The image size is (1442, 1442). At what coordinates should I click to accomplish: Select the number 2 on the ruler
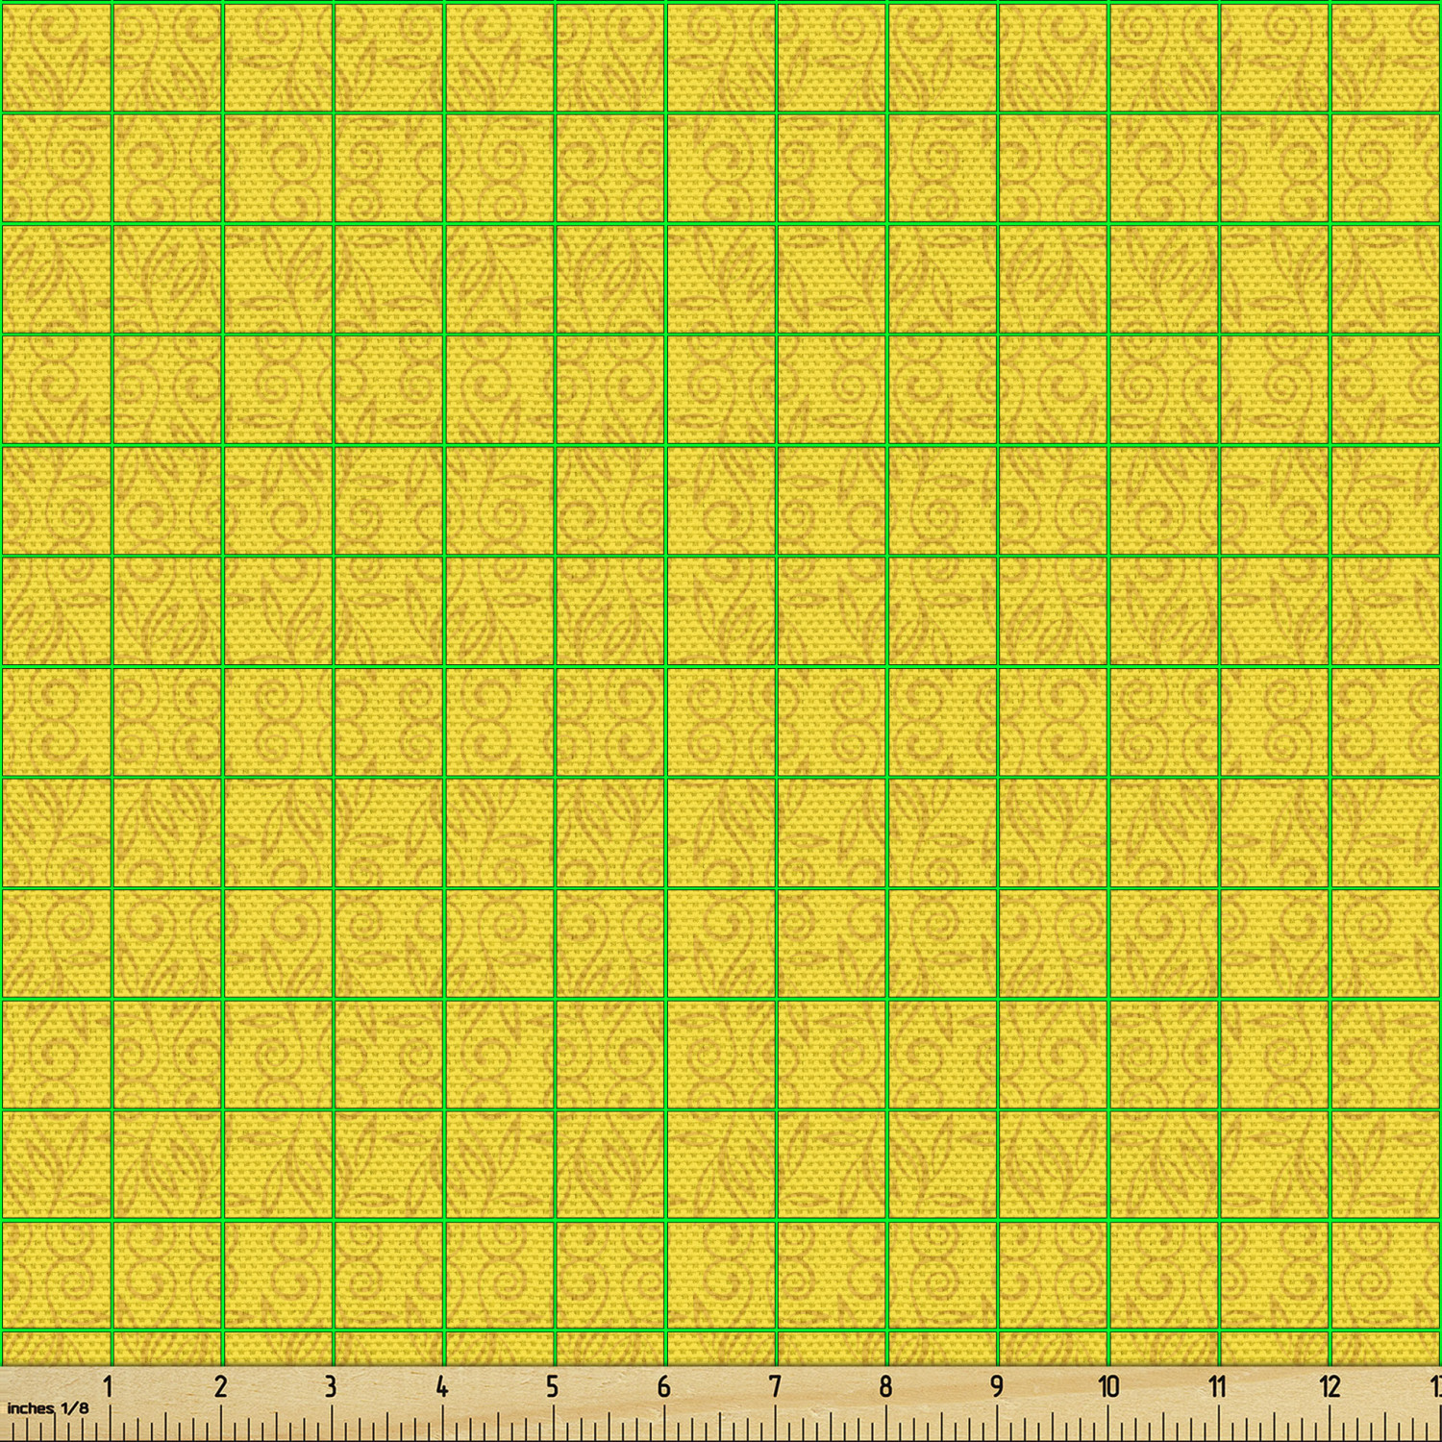point(220,1386)
